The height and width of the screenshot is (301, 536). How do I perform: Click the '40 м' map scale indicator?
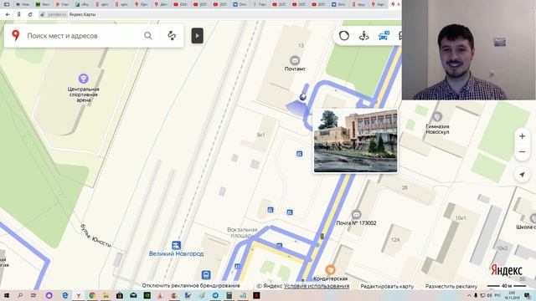(507, 286)
